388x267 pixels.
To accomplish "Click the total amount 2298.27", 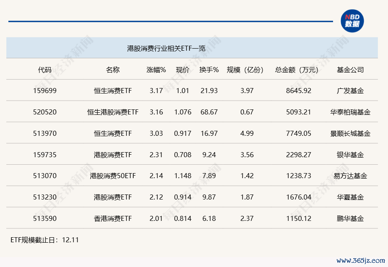I will pyautogui.click(x=299, y=155).
